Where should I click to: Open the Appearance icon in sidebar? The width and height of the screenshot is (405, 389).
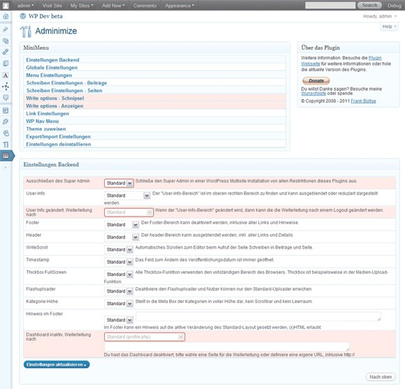(x=6, y=110)
